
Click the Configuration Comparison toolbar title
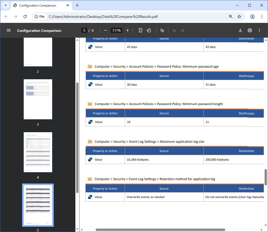tap(39, 31)
